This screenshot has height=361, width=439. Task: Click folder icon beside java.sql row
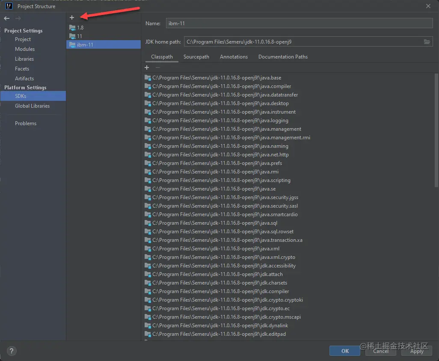[x=148, y=223]
